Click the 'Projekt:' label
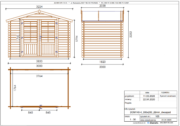Image resolution: width=180 pixels, height=126 pixels. coord(128,103)
